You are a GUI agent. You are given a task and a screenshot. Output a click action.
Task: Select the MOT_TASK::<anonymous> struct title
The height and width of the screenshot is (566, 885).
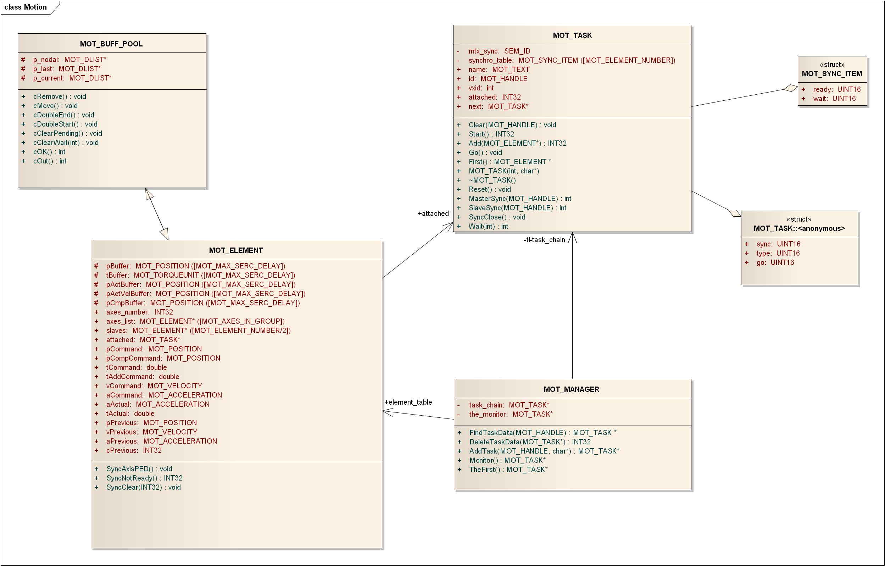coord(799,228)
